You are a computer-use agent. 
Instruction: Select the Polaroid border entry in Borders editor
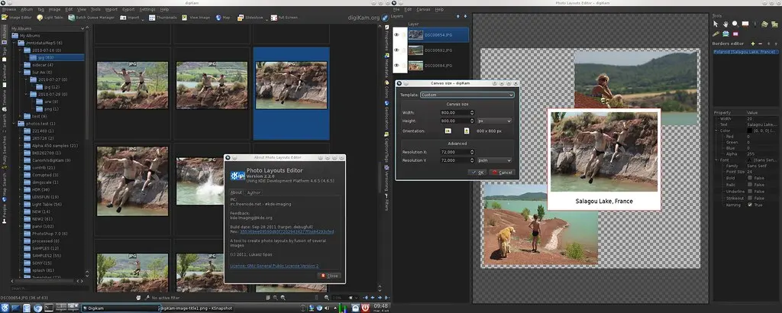pyautogui.click(x=745, y=52)
